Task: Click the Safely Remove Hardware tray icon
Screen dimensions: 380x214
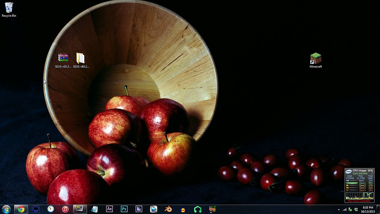Action: [x=350, y=210]
